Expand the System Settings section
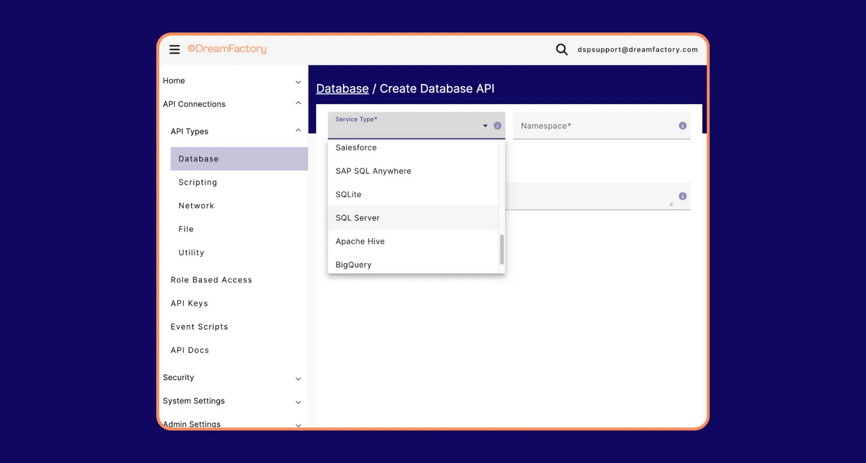 [298, 402]
